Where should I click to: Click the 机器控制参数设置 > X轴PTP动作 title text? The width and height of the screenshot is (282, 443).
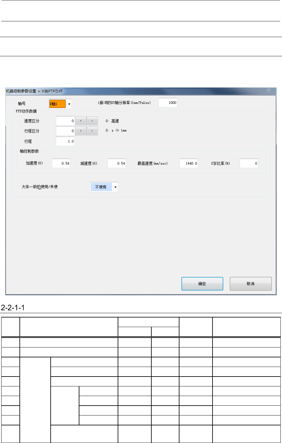(34, 91)
